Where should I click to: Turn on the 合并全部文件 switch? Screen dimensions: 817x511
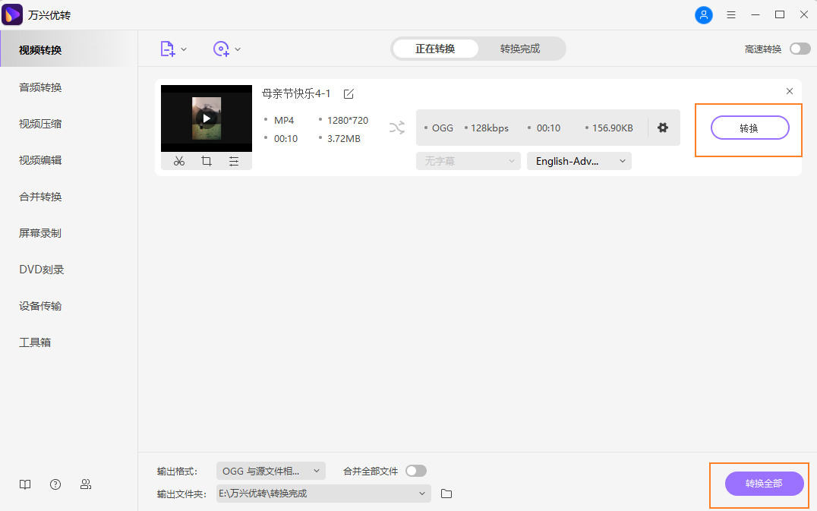click(x=416, y=471)
